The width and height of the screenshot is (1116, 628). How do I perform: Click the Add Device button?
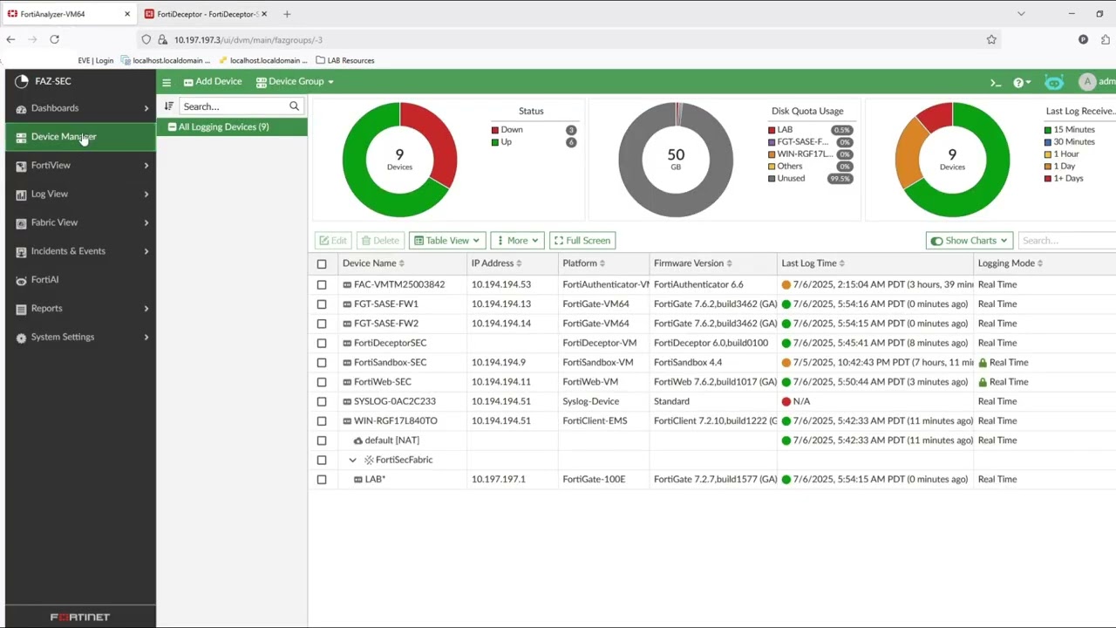click(213, 81)
